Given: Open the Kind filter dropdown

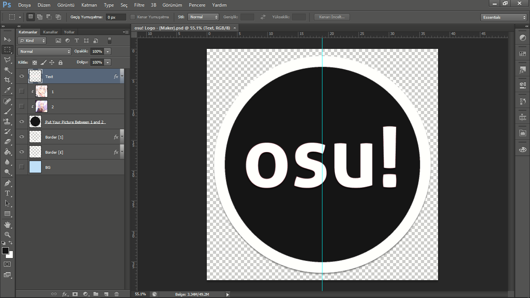Looking at the screenshot, I should 33,40.
